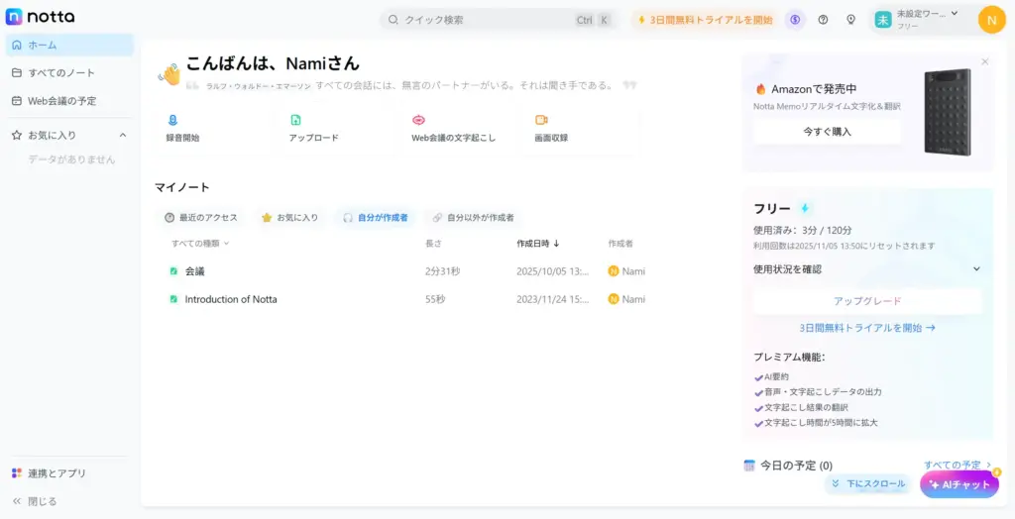The image size is (1015, 519).
Task: Open the すべての予定 link
Action: coord(958,466)
